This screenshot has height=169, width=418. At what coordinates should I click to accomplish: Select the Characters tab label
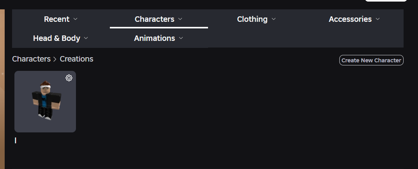tap(154, 19)
